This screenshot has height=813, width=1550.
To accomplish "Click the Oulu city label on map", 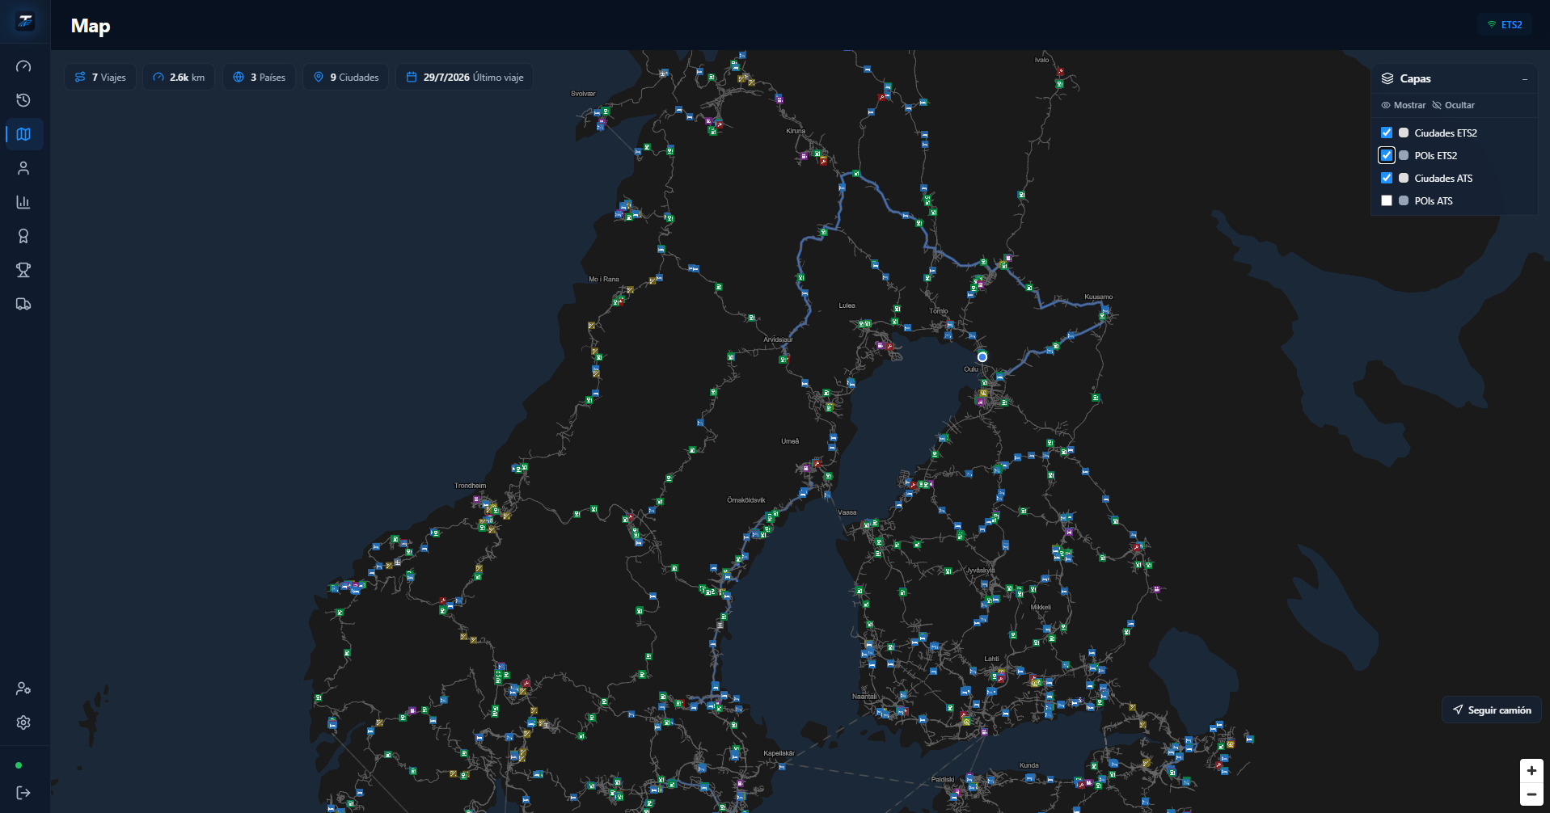I will tap(970, 369).
